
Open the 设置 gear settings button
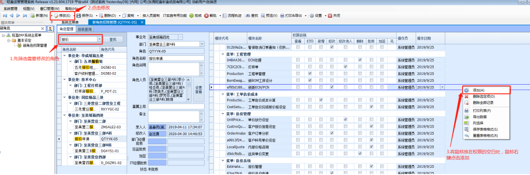(x=316, y=15)
